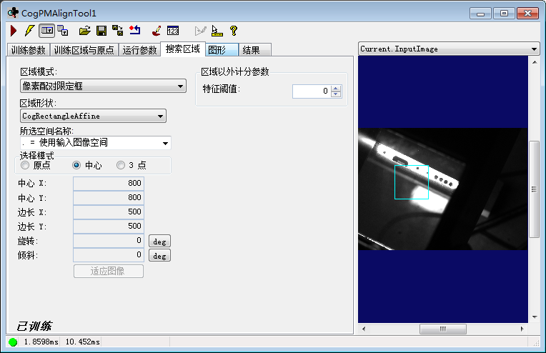Click the 123 data bindings icon
Image resolution: width=546 pixels, height=353 pixels.
[172, 31]
